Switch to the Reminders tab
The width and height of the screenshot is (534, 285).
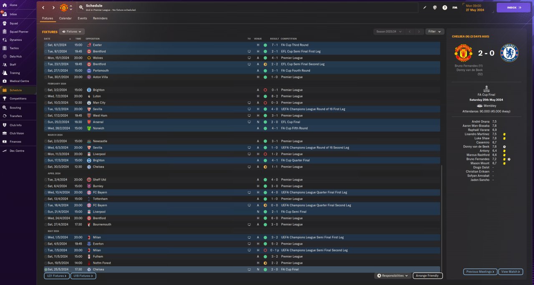point(100,18)
